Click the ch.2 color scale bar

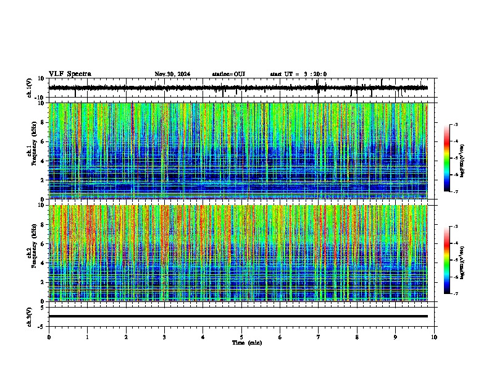coord(447,260)
